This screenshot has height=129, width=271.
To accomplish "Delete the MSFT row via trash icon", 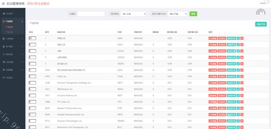I will (242, 45).
